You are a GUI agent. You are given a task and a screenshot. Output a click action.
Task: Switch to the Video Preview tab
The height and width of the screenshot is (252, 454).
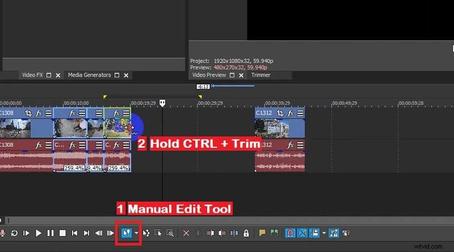(209, 75)
